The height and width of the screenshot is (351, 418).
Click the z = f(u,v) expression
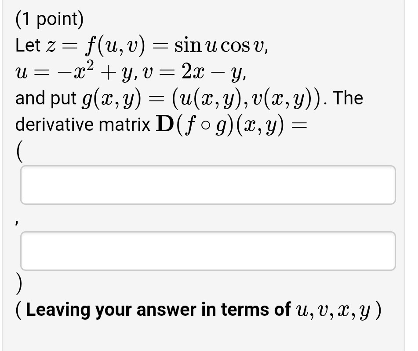(104, 45)
